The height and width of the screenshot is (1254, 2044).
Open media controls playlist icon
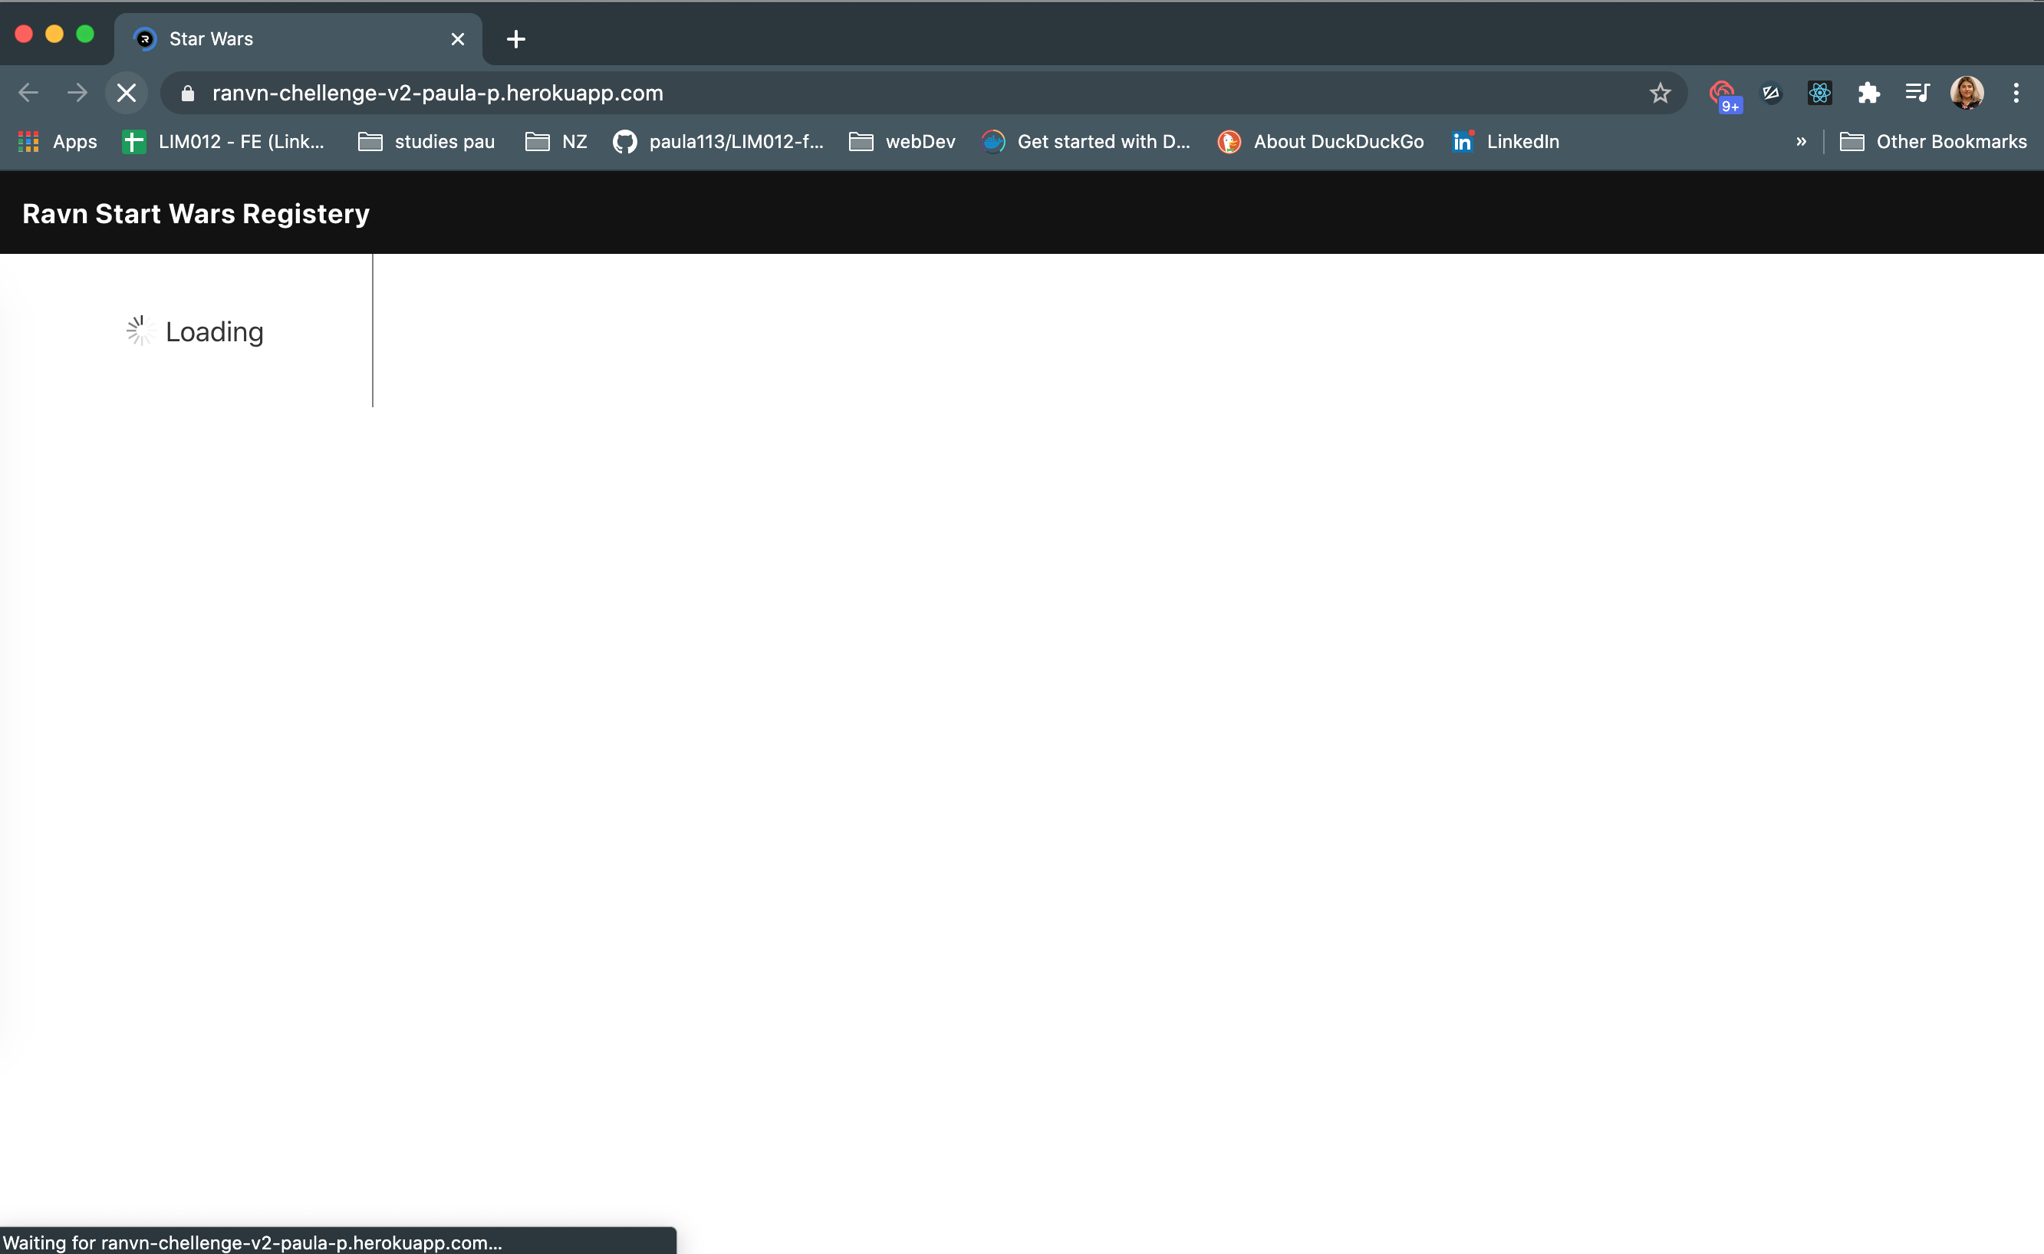1917,93
